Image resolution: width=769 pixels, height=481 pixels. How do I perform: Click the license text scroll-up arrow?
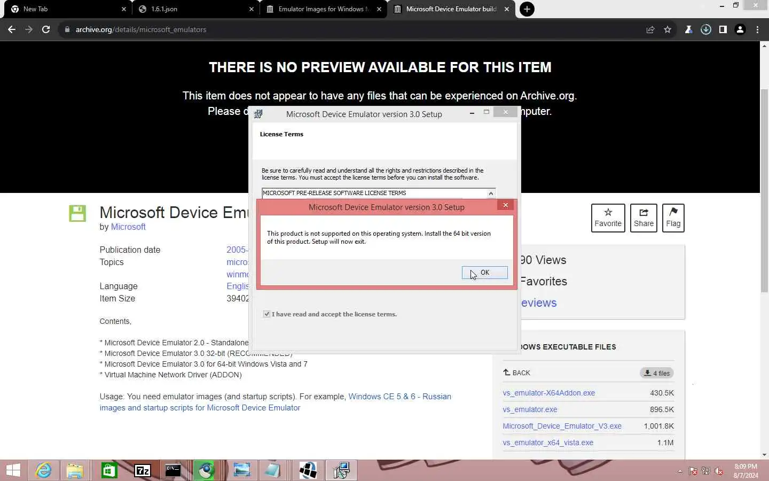click(491, 193)
